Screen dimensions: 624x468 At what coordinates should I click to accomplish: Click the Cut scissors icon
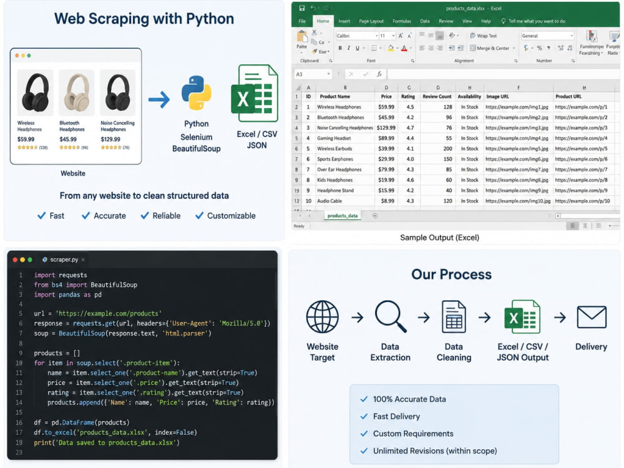314,32
